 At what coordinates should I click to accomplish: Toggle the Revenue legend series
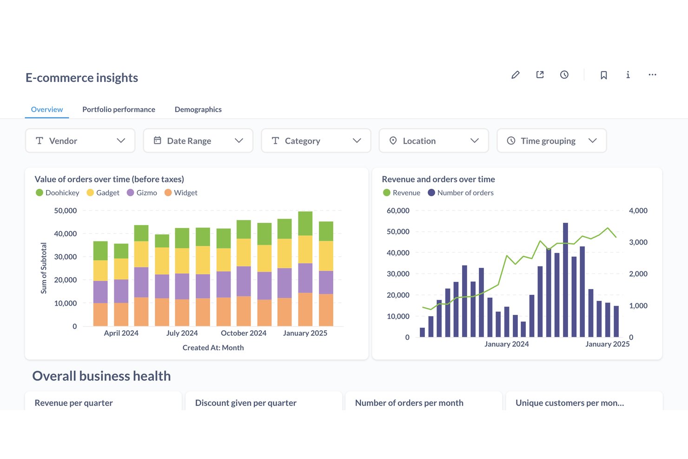point(402,193)
